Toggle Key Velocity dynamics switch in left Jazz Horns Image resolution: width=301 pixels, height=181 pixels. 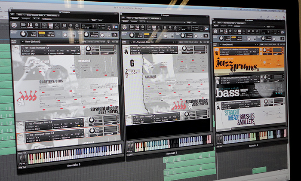(74, 71)
